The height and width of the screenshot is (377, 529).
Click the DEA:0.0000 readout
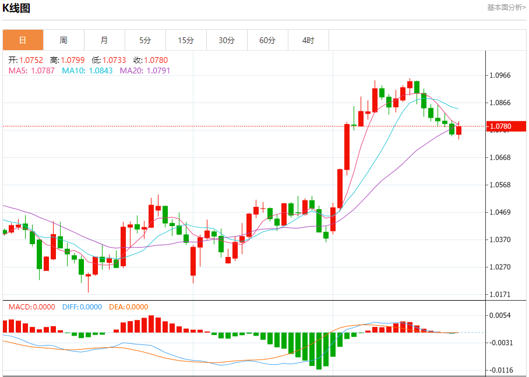[129, 307]
